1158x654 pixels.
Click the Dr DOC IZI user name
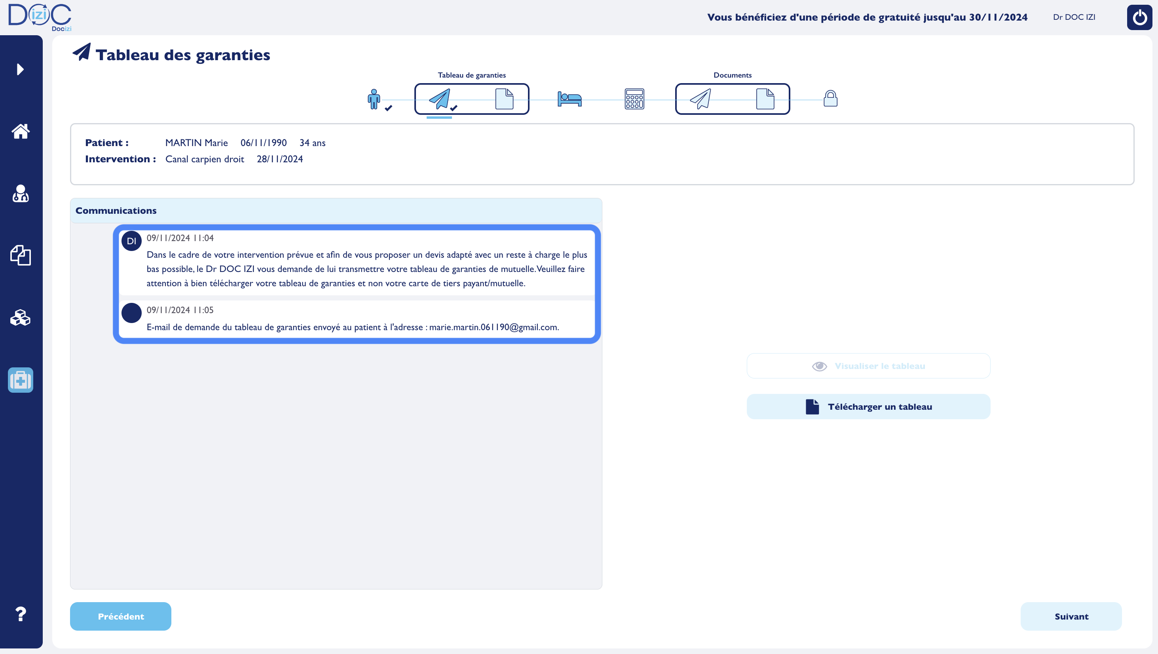[x=1074, y=17]
